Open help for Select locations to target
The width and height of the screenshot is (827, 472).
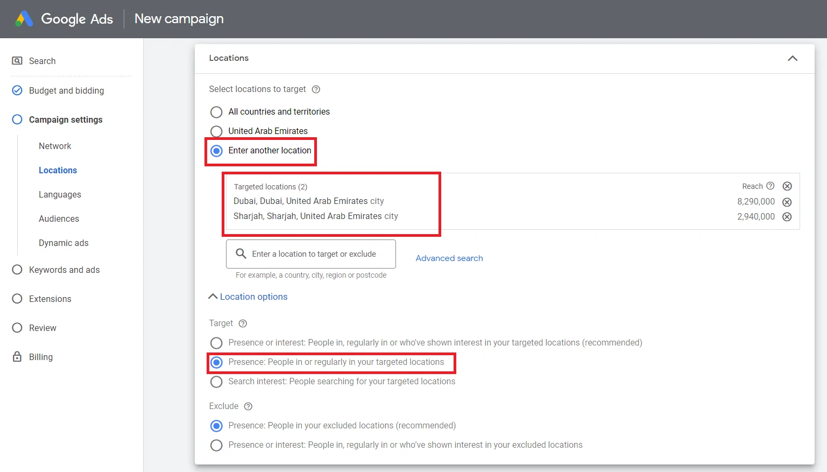(x=316, y=89)
